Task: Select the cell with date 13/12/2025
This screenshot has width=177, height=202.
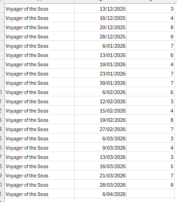Action: (101, 8)
